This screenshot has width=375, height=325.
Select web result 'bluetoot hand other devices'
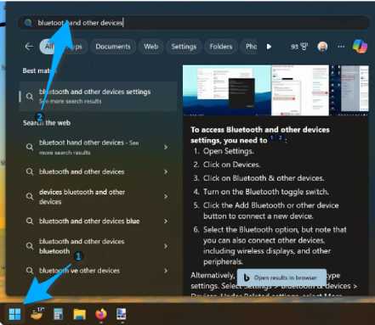click(x=98, y=147)
